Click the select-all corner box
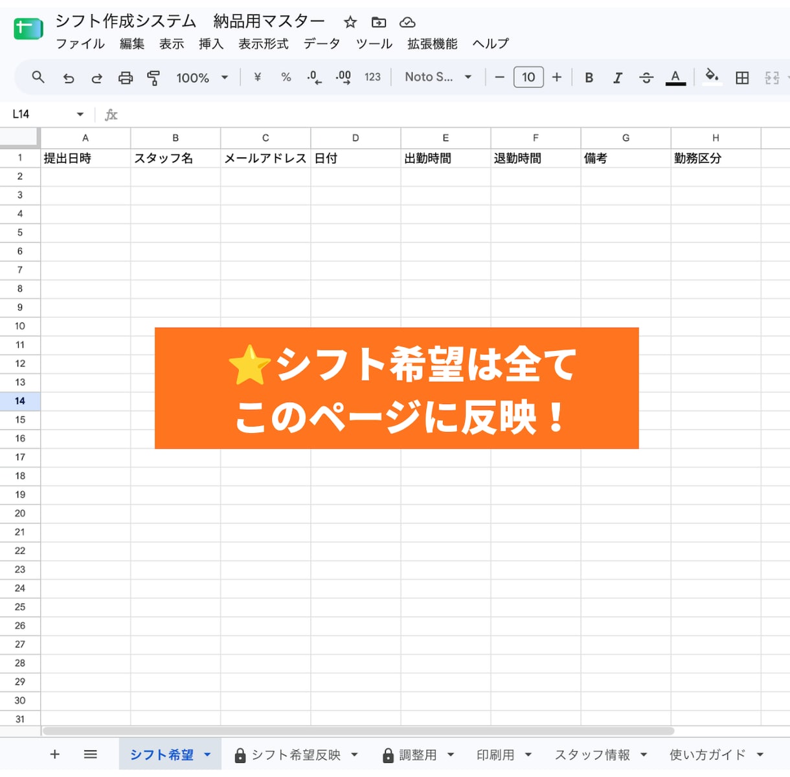Image resolution: width=790 pixels, height=777 pixels. 19,137
